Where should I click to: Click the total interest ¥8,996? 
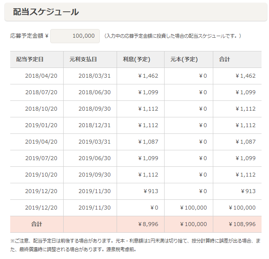(148, 224)
